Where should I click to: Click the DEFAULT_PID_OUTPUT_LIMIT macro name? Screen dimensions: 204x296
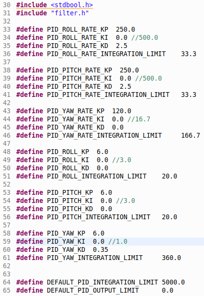(93, 290)
